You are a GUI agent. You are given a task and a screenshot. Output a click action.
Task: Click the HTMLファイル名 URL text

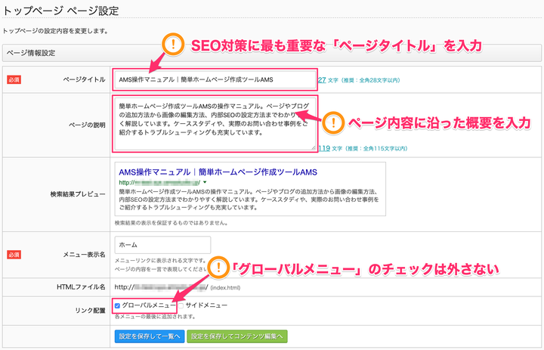tap(162, 287)
